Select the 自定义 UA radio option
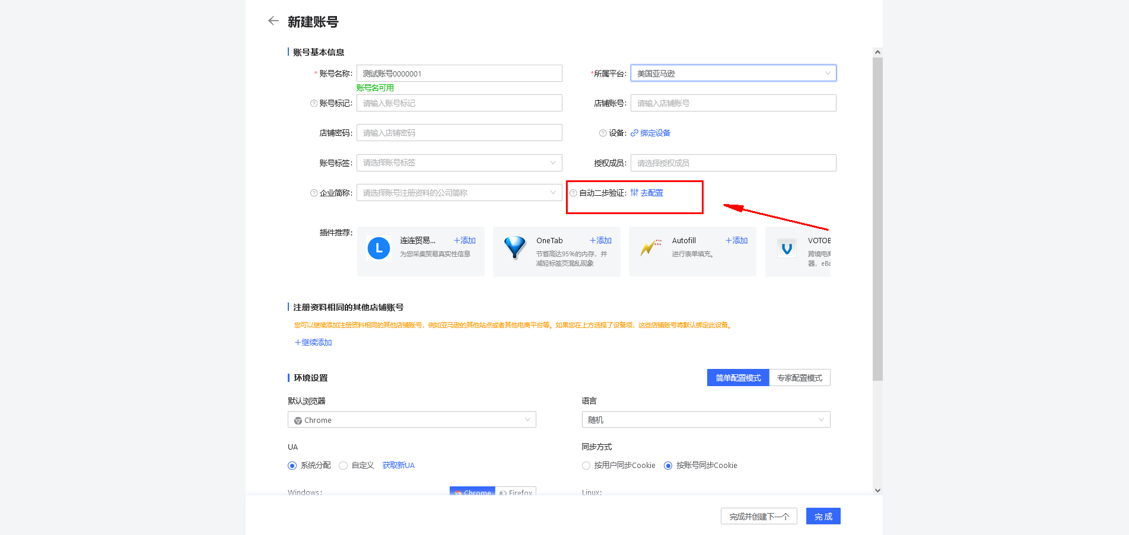This screenshot has width=1129, height=535. 343,466
